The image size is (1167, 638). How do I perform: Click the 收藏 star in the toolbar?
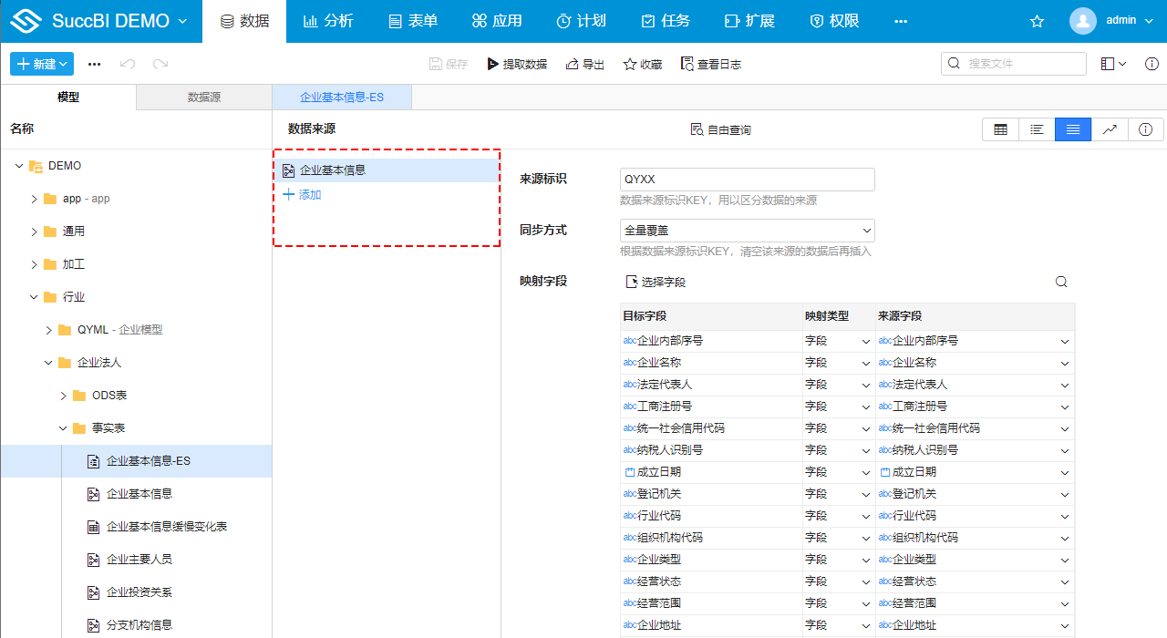[630, 65]
